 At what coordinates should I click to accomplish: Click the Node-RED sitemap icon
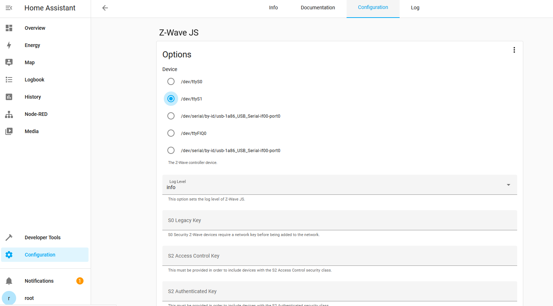(x=9, y=114)
